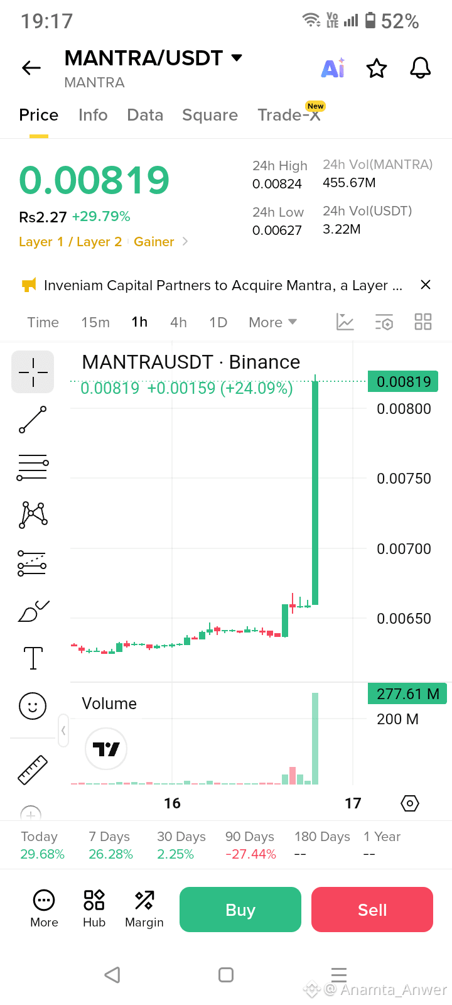Click the megaphone announcement icon
The image size is (452, 1005).
pos(29,285)
